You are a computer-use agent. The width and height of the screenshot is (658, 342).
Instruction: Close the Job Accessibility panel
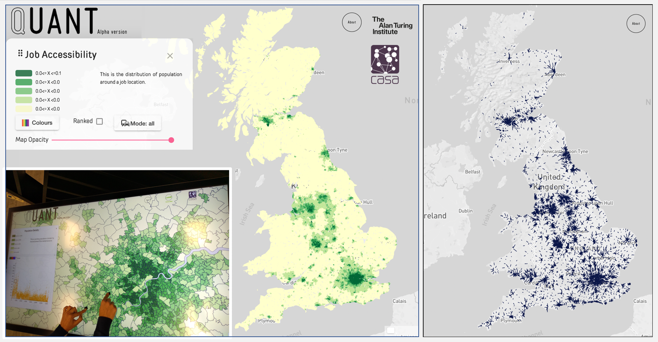click(x=170, y=56)
